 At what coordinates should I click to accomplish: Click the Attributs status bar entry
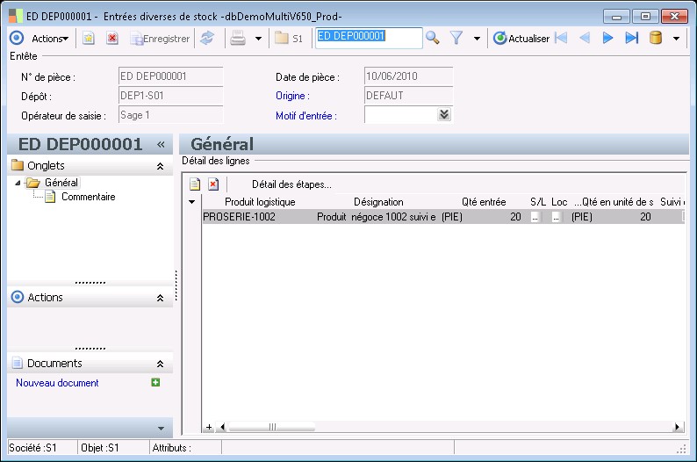(171, 448)
